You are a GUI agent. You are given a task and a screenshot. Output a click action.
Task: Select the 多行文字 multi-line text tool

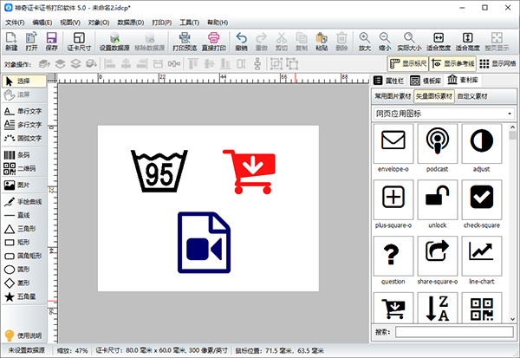point(24,125)
